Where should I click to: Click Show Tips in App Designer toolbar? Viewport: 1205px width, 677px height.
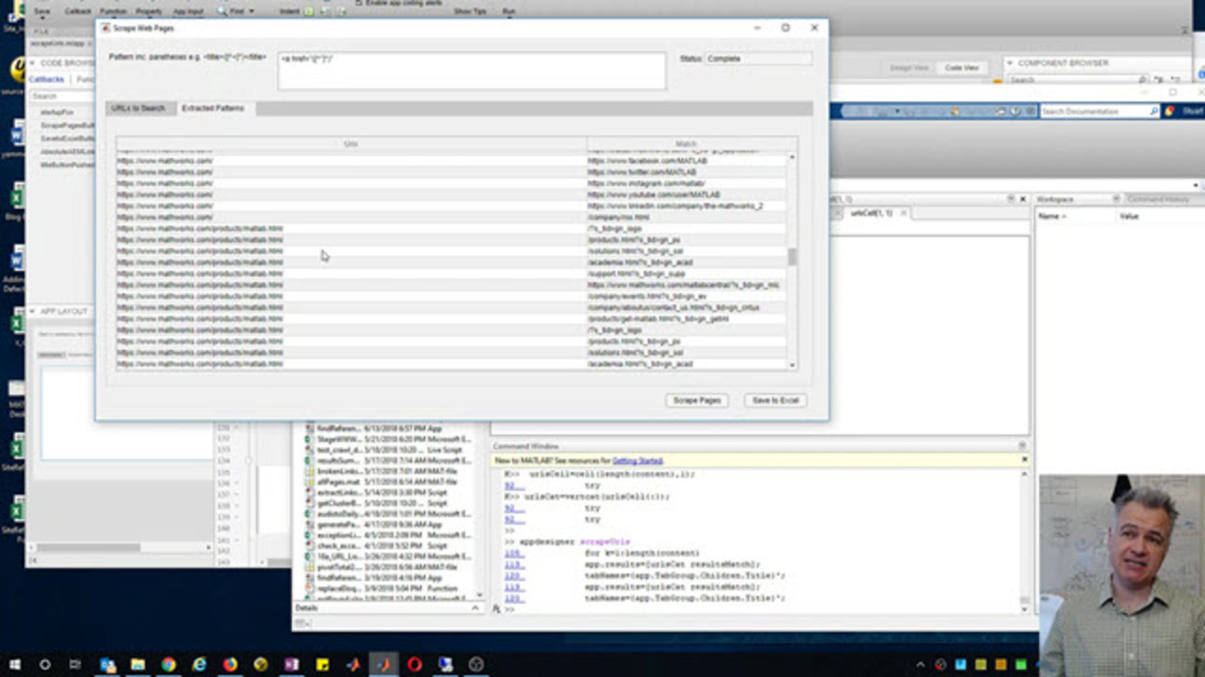click(470, 11)
